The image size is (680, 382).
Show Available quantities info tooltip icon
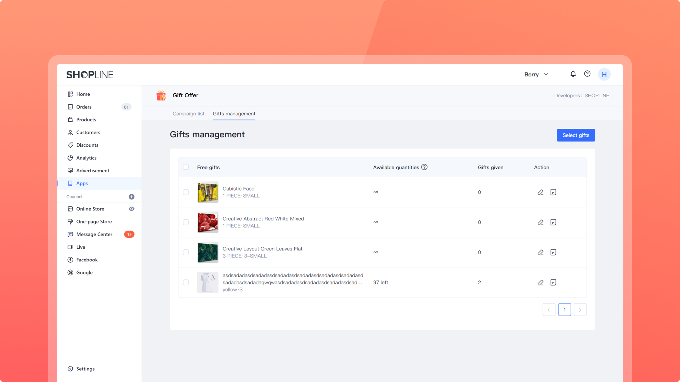coord(424,167)
